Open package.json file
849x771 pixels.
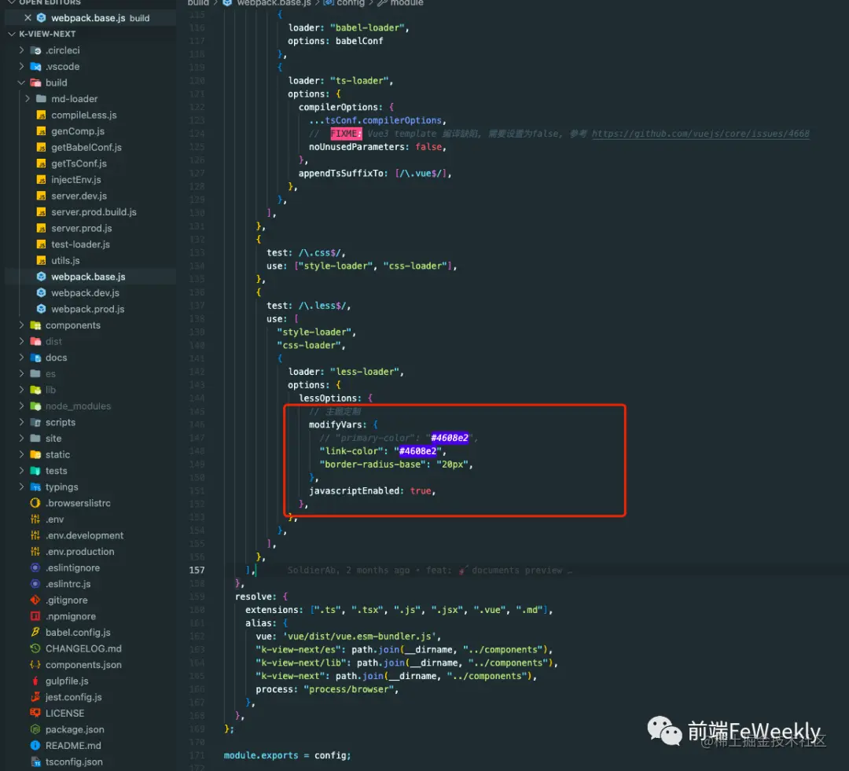pos(75,729)
